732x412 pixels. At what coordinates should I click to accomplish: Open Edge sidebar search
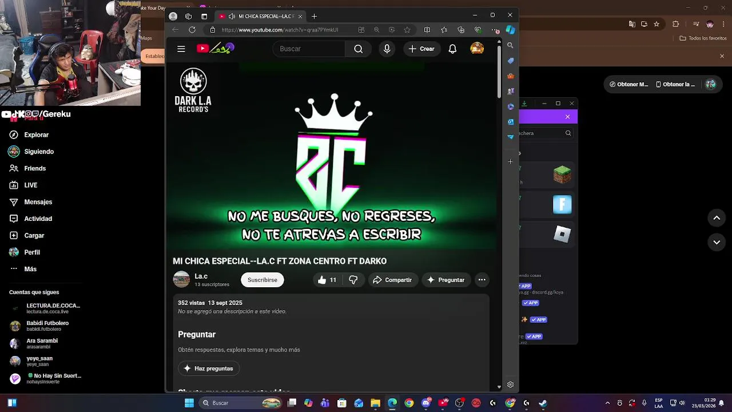511,45
